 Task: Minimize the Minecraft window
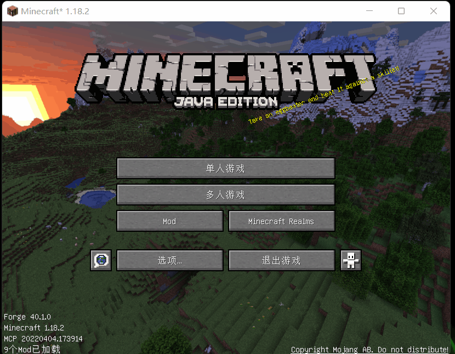(x=369, y=11)
